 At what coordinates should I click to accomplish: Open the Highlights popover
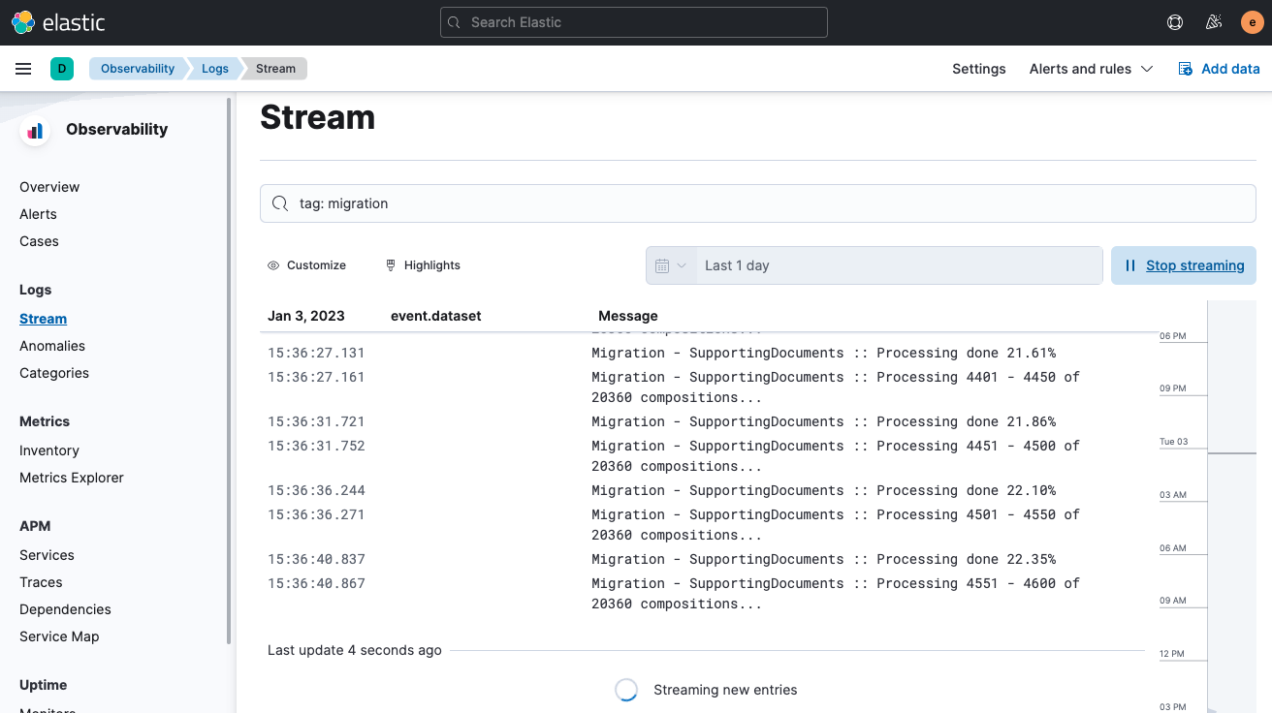tap(423, 265)
